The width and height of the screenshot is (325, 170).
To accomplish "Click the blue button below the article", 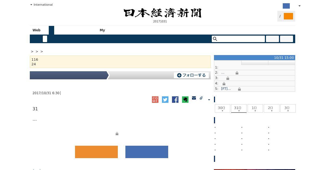I will [147, 152].
